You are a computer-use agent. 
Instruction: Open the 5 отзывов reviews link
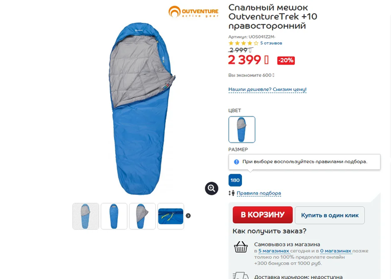[271, 43]
